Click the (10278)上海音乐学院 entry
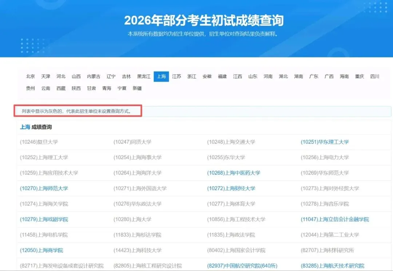This screenshot has height=271, width=393. coord(325,204)
